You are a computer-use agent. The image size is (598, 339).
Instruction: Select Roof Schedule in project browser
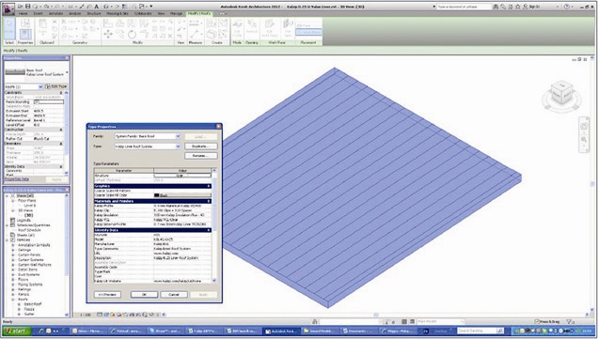(x=29, y=230)
